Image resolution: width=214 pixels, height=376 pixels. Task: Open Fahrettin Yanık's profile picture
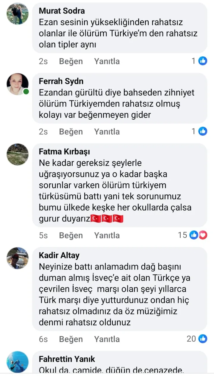pos(18,362)
